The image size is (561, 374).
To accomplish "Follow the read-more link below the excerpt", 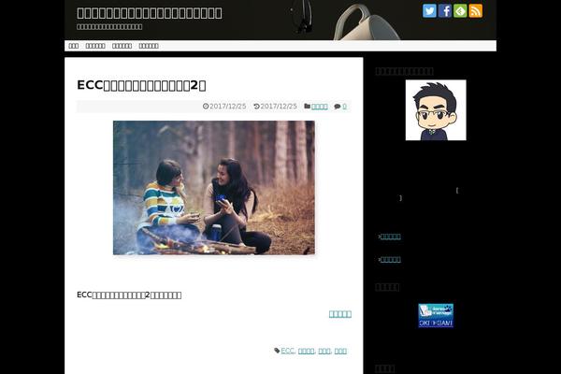I will [x=340, y=314].
